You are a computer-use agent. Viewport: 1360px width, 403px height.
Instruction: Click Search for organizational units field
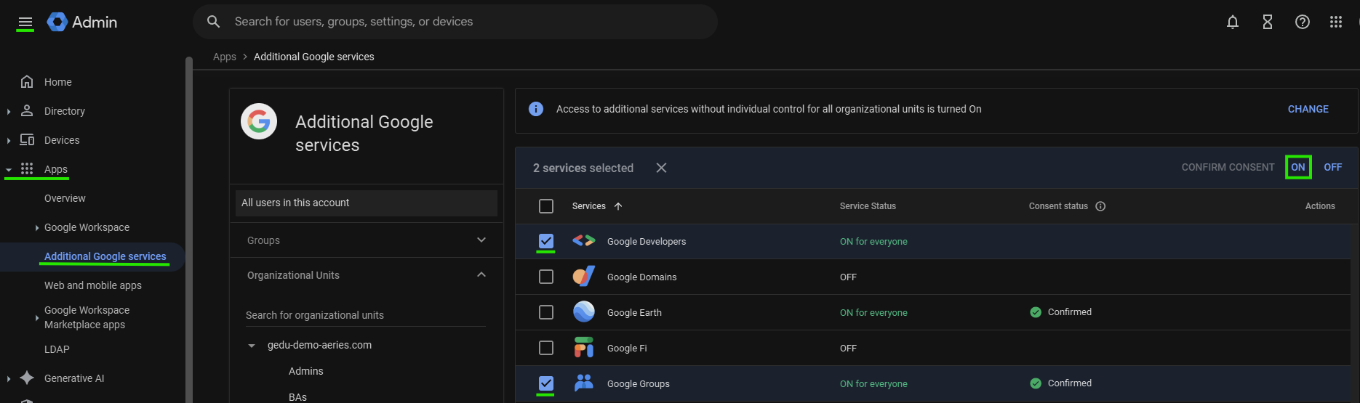tap(366, 315)
